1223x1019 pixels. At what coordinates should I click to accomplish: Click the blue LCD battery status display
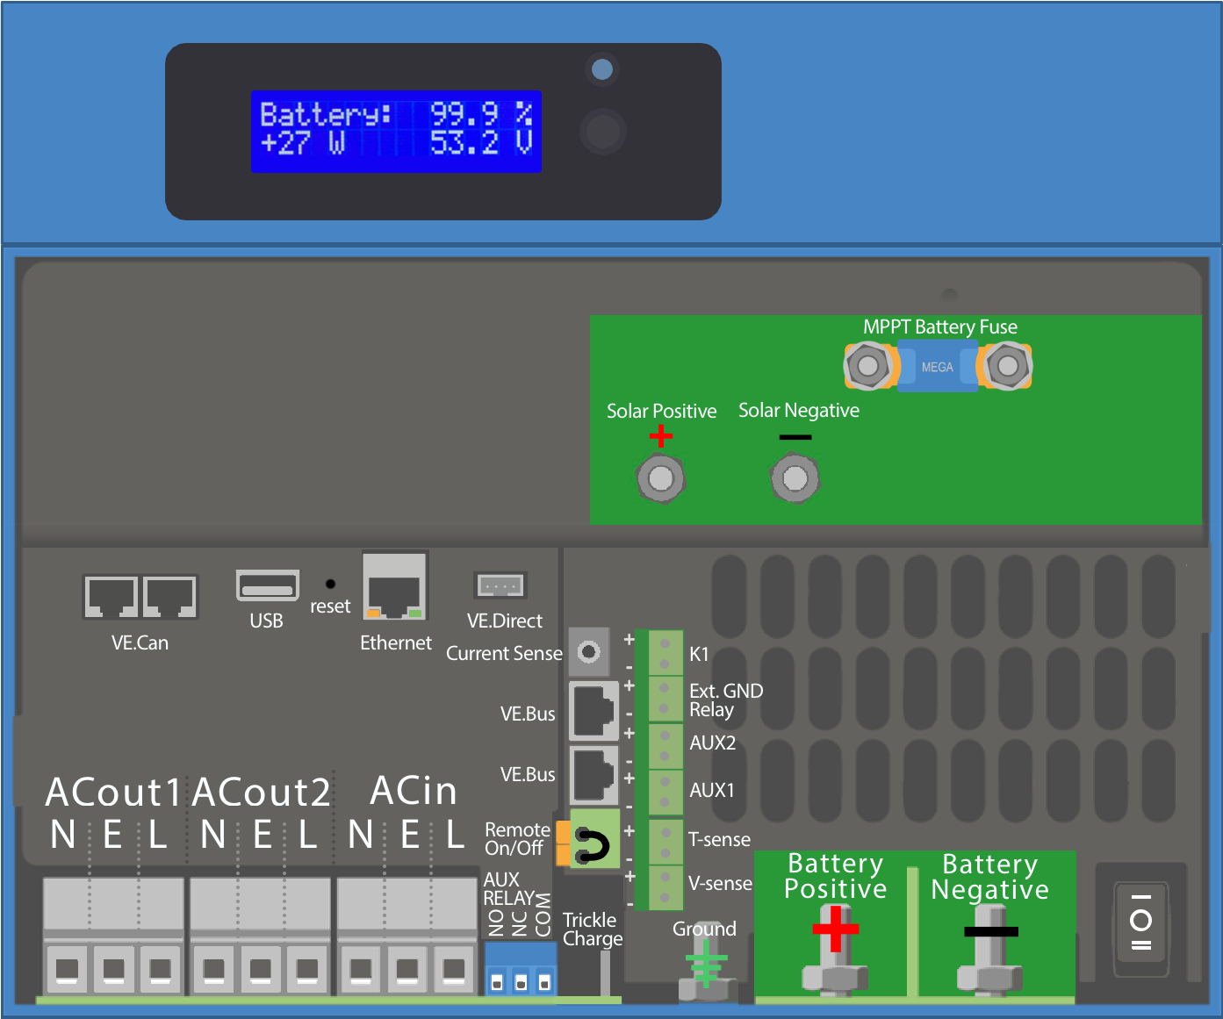pyautogui.click(x=396, y=131)
